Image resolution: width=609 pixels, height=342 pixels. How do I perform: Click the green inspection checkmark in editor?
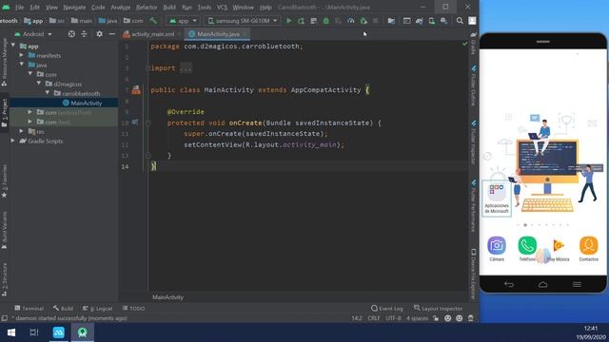pyautogui.click(x=465, y=44)
